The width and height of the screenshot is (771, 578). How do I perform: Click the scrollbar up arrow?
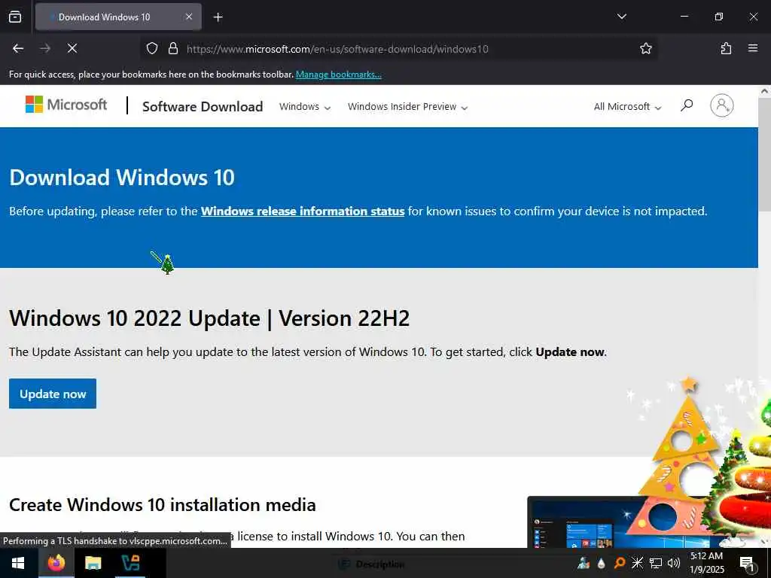(x=764, y=91)
